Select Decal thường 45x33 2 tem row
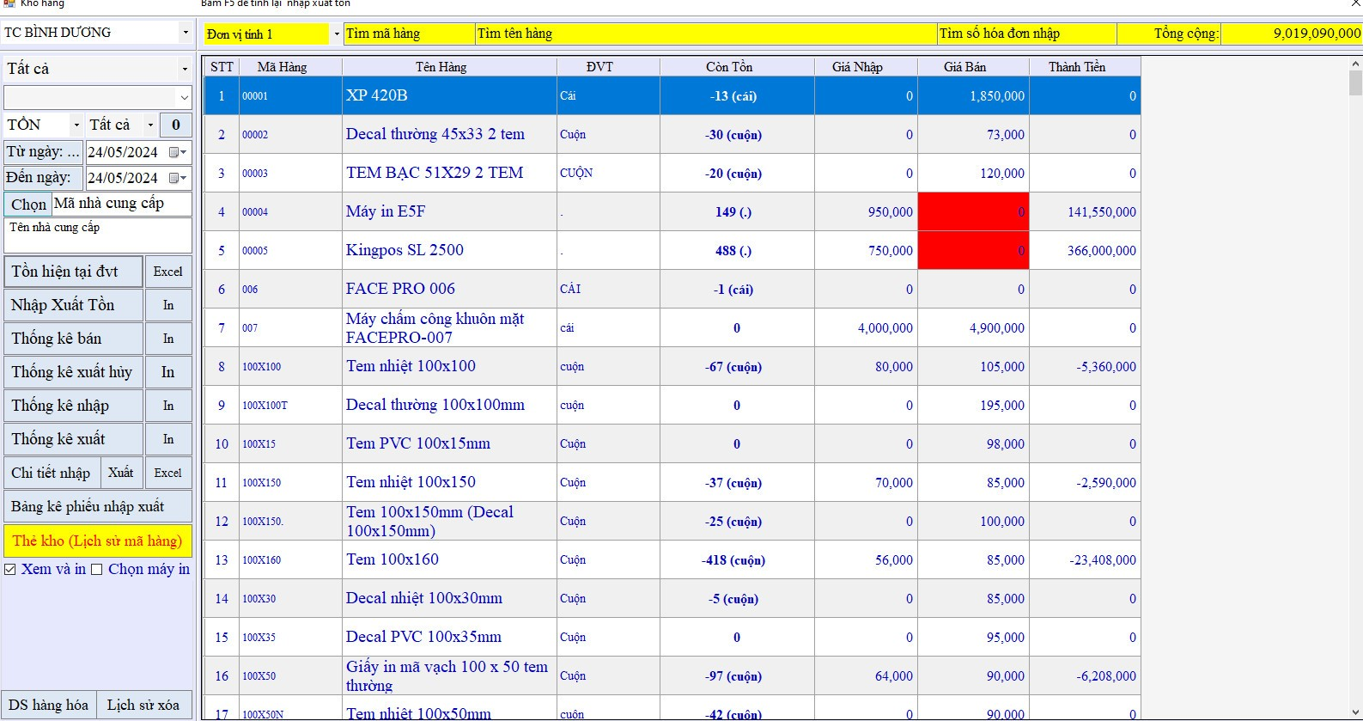Screen dimensions: 1363x721 (672, 134)
